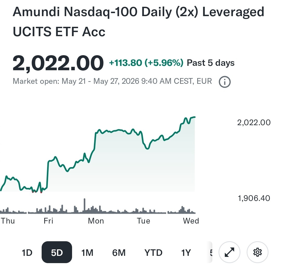Select the tallest volume bar near Monday
The image size is (281, 273).
pyautogui.click(x=84, y=206)
